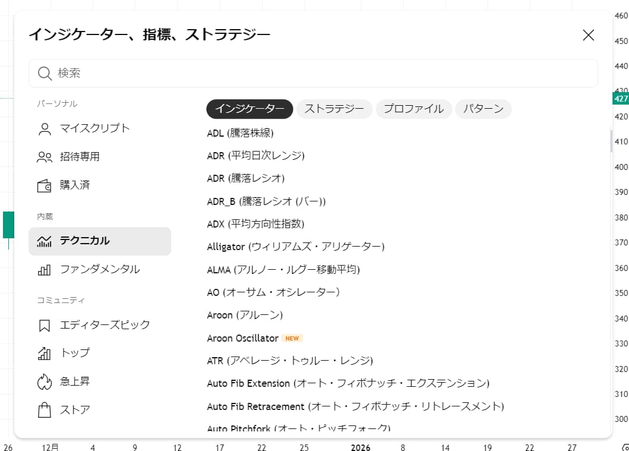Click the My Scripts person icon

45,128
